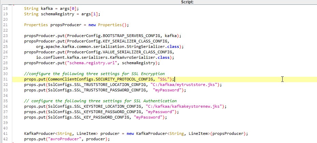Click the SSL Authentication comment line
Viewport: 317px width, 143px height.
click(100, 101)
